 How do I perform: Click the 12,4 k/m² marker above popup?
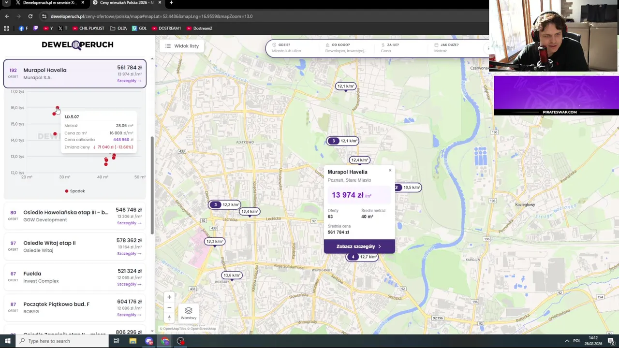click(x=359, y=160)
